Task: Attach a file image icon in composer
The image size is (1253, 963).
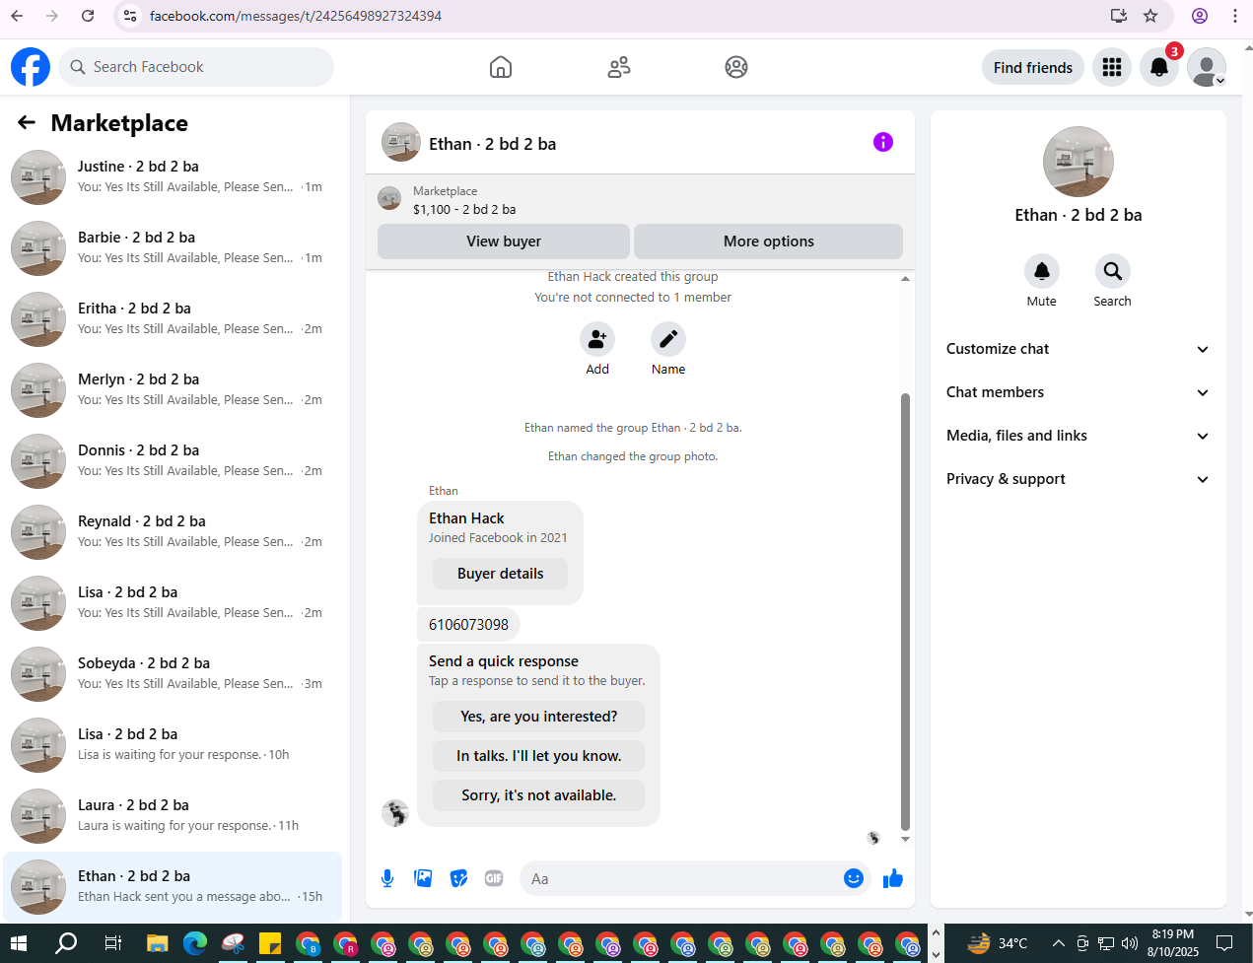Action: [423, 878]
